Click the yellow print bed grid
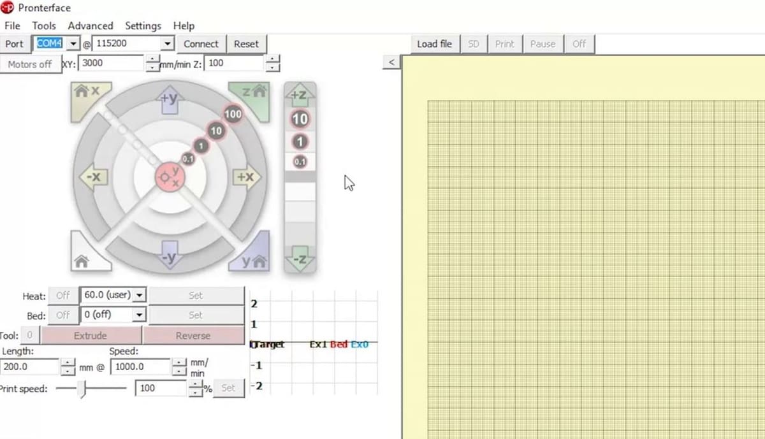The width and height of the screenshot is (765, 439). pyautogui.click(x=596, y=270)
